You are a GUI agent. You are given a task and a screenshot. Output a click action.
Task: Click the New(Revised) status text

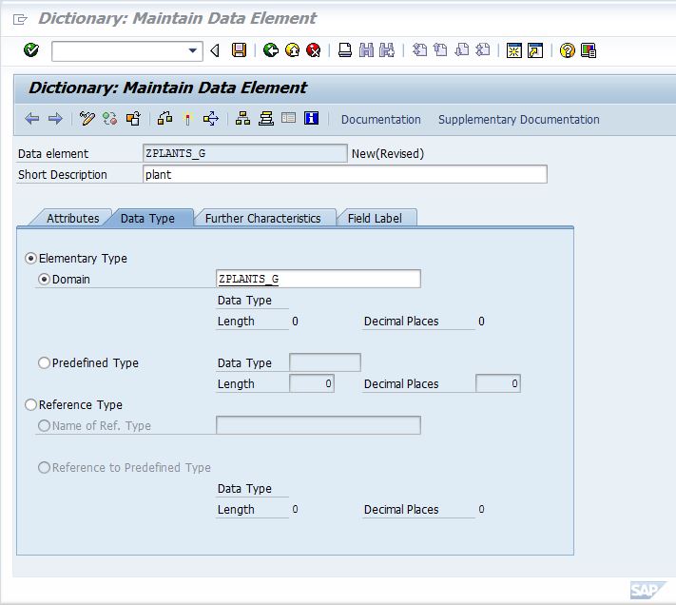click(388, 154)
